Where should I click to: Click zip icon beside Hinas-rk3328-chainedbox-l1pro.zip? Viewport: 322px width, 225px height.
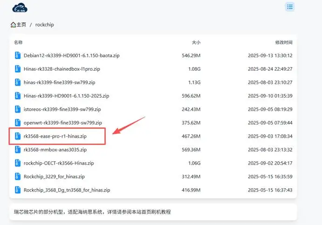(x=18, y=69)
